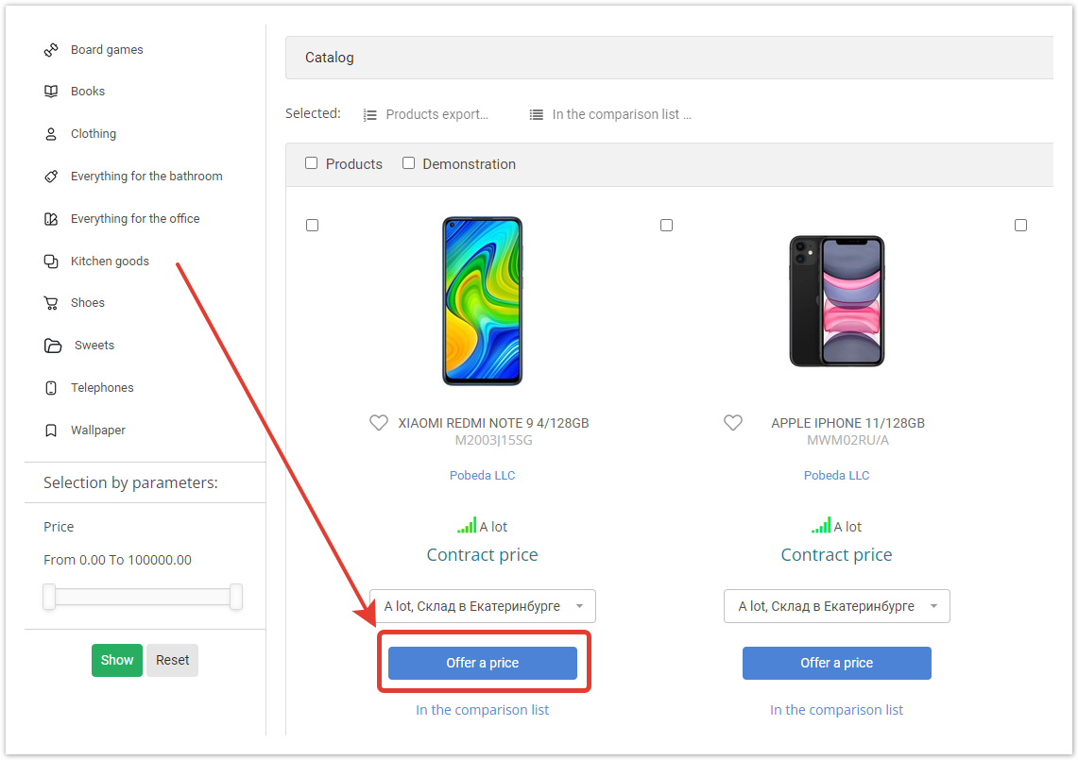The image size is (1078, 760).
Task: Go to the Wallpaper category
Action: (97, 431)
